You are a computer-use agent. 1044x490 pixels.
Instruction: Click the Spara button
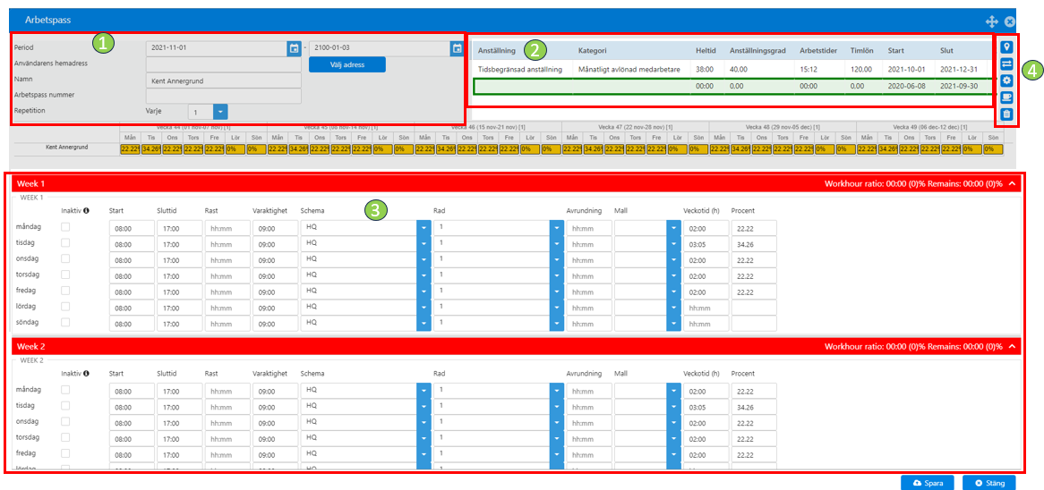(x=928, y=482)
